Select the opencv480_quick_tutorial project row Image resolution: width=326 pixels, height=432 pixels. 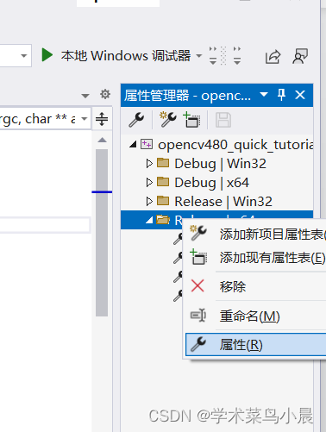235,145
